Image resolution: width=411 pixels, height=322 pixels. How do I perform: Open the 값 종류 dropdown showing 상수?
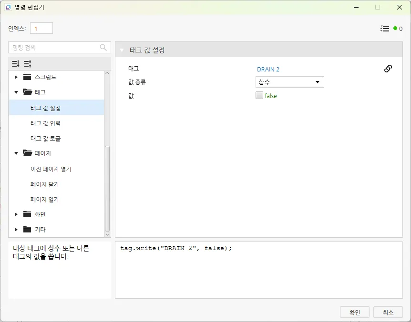click(x=290, y=82)
